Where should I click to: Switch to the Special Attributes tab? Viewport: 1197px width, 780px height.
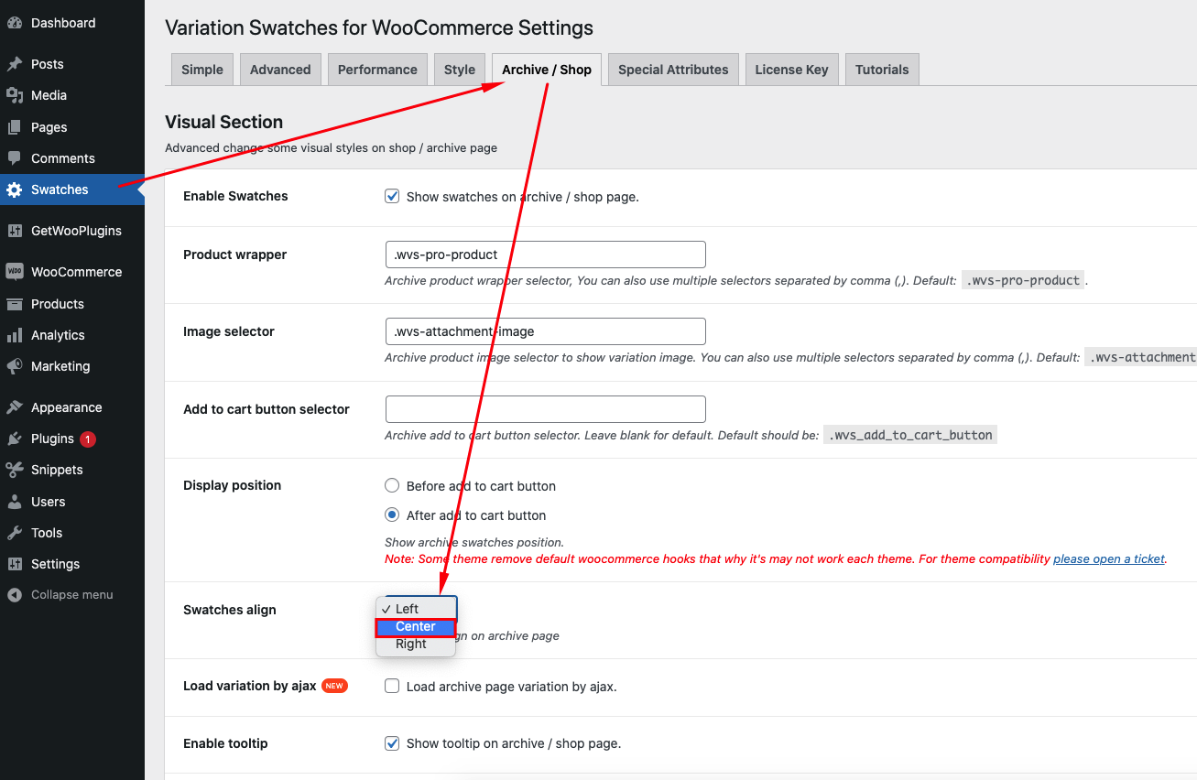coord(673,70)
